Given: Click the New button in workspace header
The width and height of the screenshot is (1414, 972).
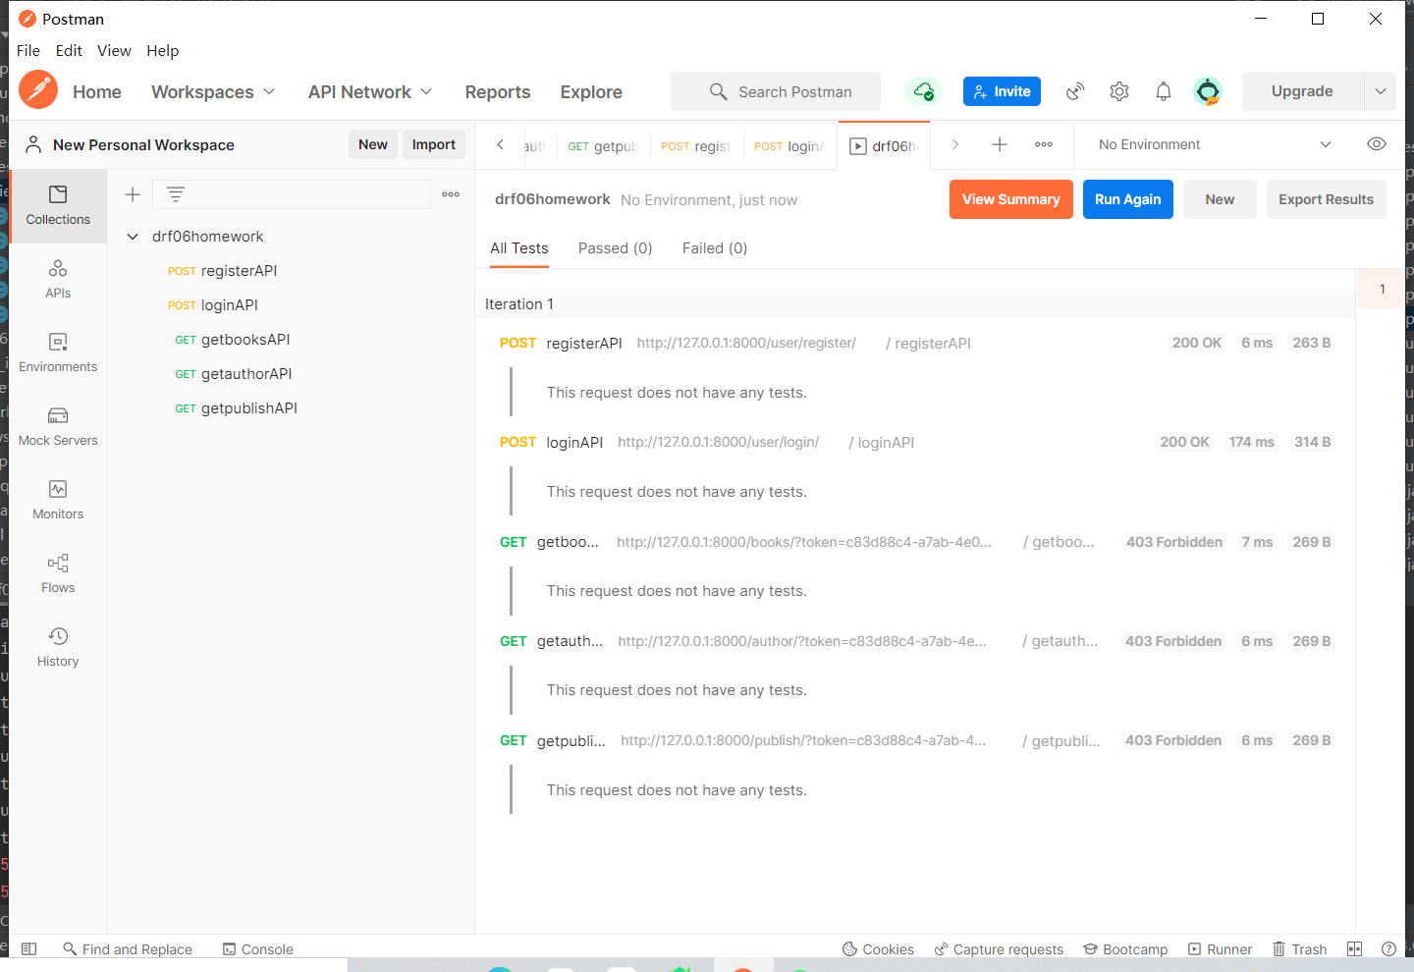Looking at the screenshot, I should tap(373, 144).
